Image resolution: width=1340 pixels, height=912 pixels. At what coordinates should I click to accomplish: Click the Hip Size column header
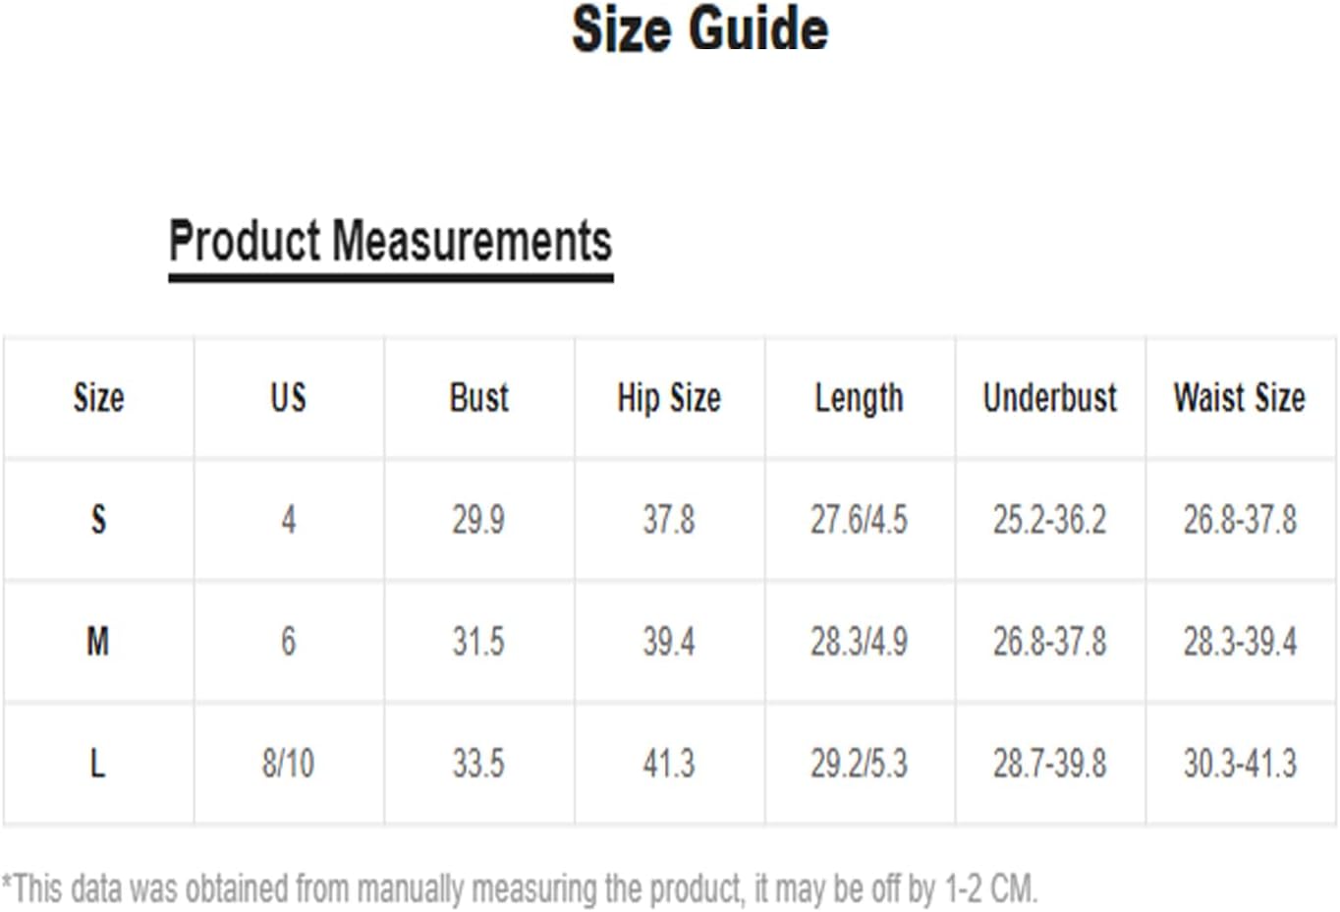669,398
